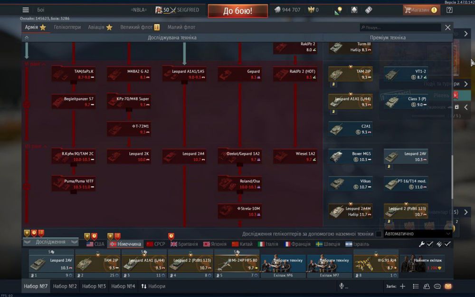
Task: Select the C2A1 premium vehicle
Action: click(x=351, y=129)
